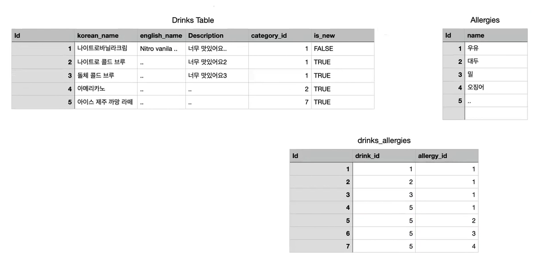The width and height of the screenshot is (539, 268).
Task: Select the Nitro vanila cell
Action: pyautogui.click(x=161, y=49)
